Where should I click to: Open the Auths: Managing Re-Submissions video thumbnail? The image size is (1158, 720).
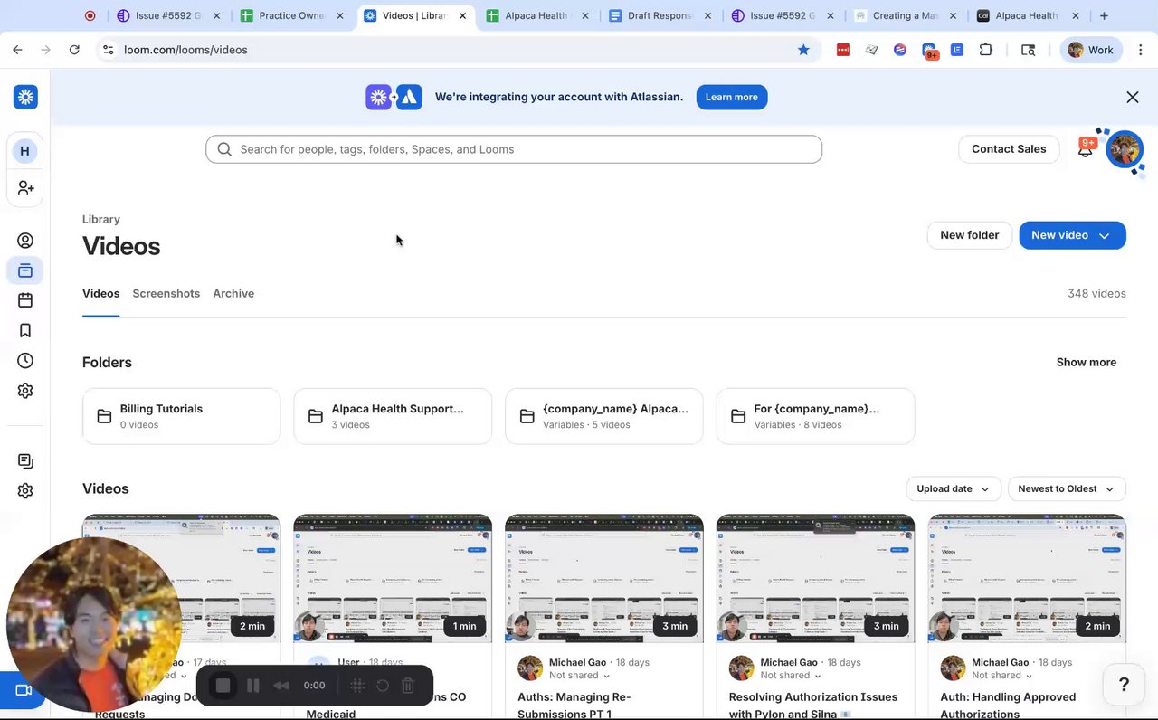[604, 579]
